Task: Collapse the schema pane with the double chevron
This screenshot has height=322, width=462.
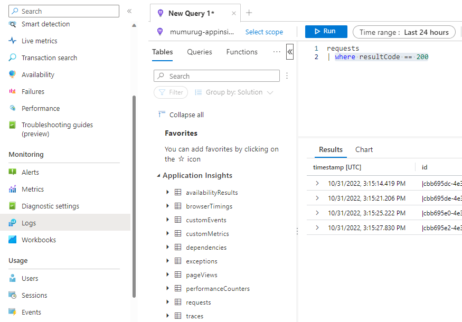Action: coord(290,52)
